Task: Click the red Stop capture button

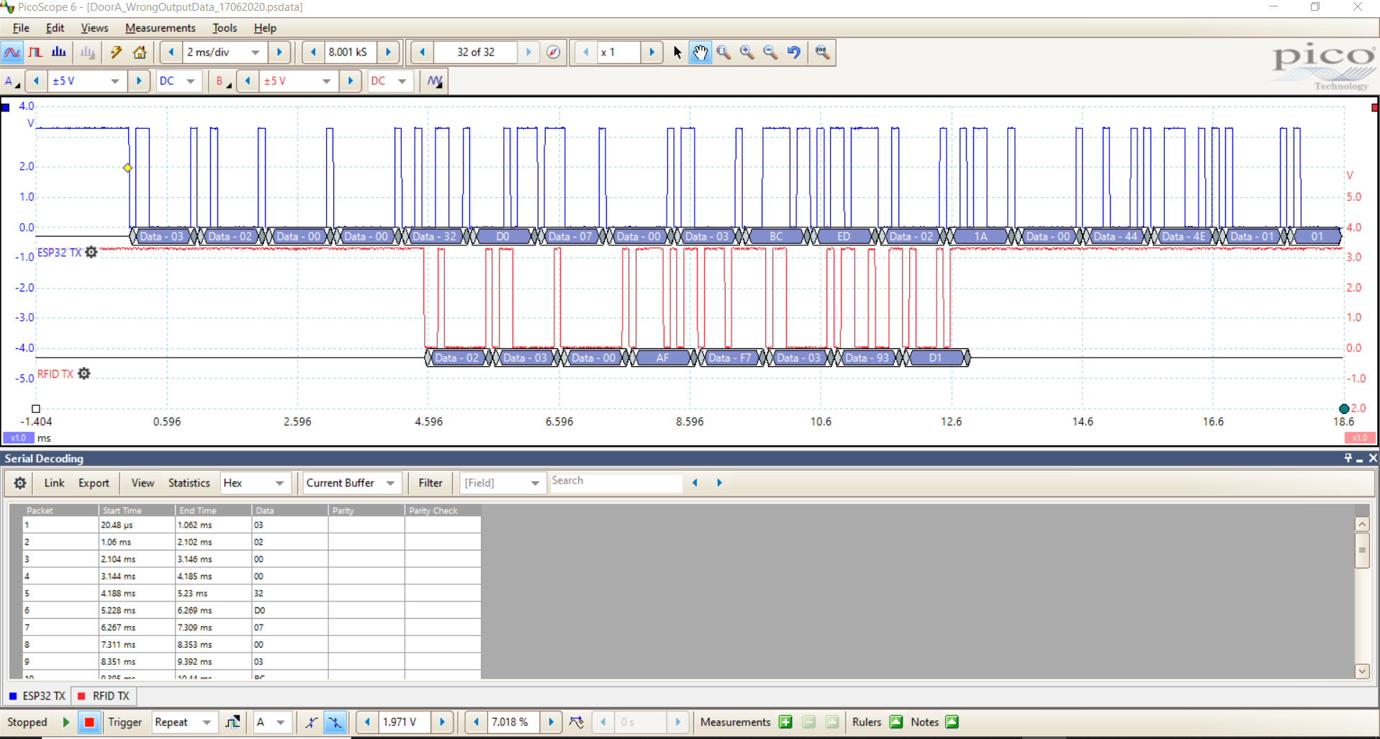Action: 89,722
